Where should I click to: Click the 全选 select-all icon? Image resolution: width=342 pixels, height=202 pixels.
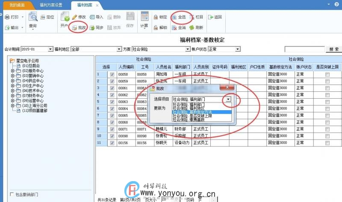pyautogui.click(x=174, y=17)
